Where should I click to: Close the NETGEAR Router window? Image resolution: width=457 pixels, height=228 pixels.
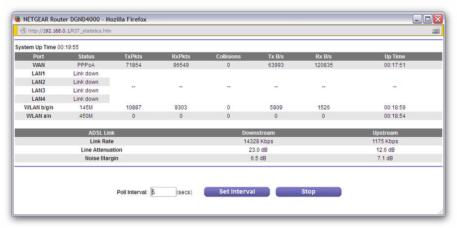click(x=437, y=20)
